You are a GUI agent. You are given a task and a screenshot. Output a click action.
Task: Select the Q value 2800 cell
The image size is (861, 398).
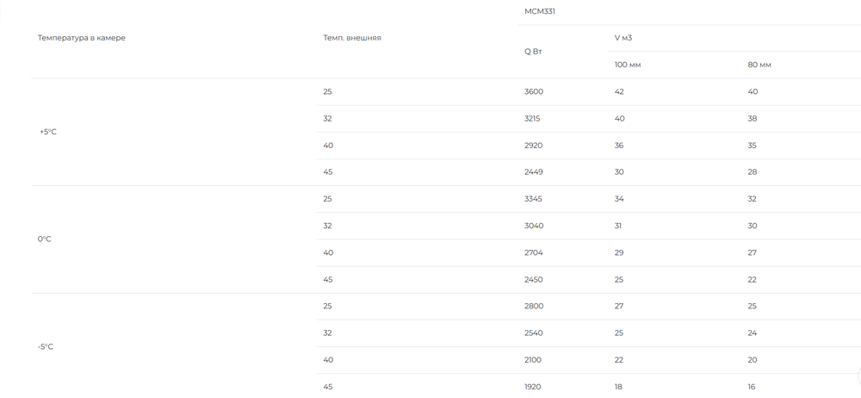pyautogui.click(x=534, y=306)
